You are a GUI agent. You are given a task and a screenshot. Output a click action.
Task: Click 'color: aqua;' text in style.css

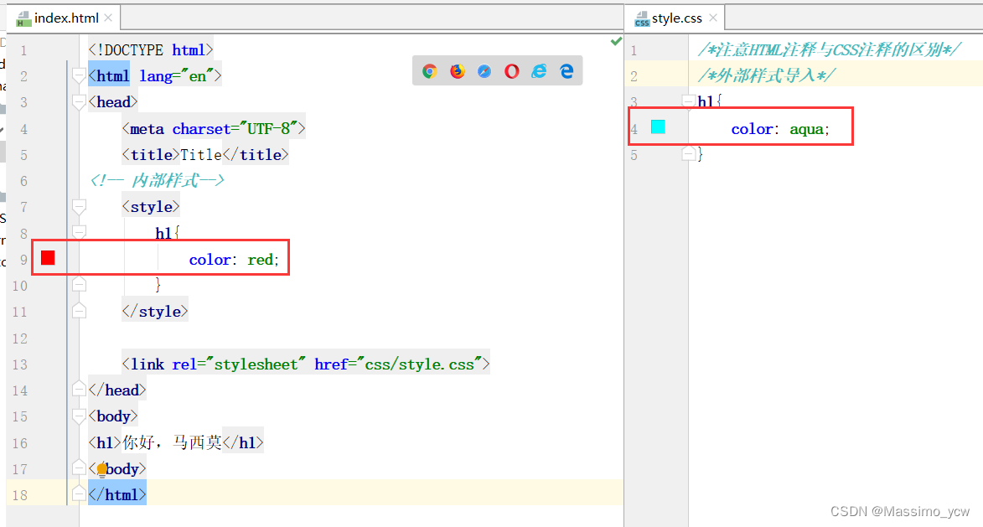click(x=780, y=129)
